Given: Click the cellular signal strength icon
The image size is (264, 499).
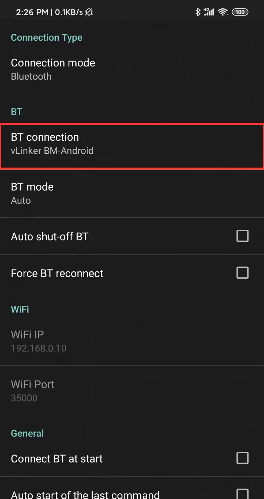Looking at the screenshot, I should (x=209, y=12).
